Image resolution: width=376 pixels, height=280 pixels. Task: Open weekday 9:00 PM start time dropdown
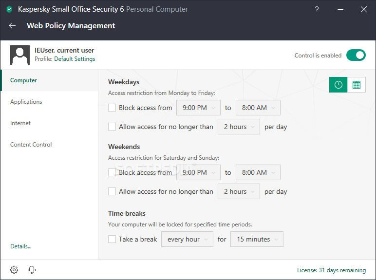pos(198,108)
